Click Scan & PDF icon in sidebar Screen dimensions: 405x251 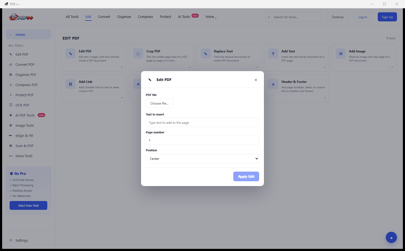coord(11,146)
